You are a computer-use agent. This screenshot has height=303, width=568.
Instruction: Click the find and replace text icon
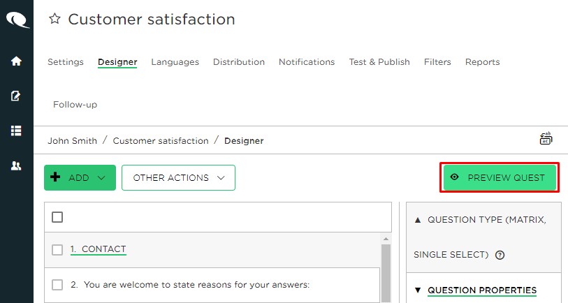point(546,138)
